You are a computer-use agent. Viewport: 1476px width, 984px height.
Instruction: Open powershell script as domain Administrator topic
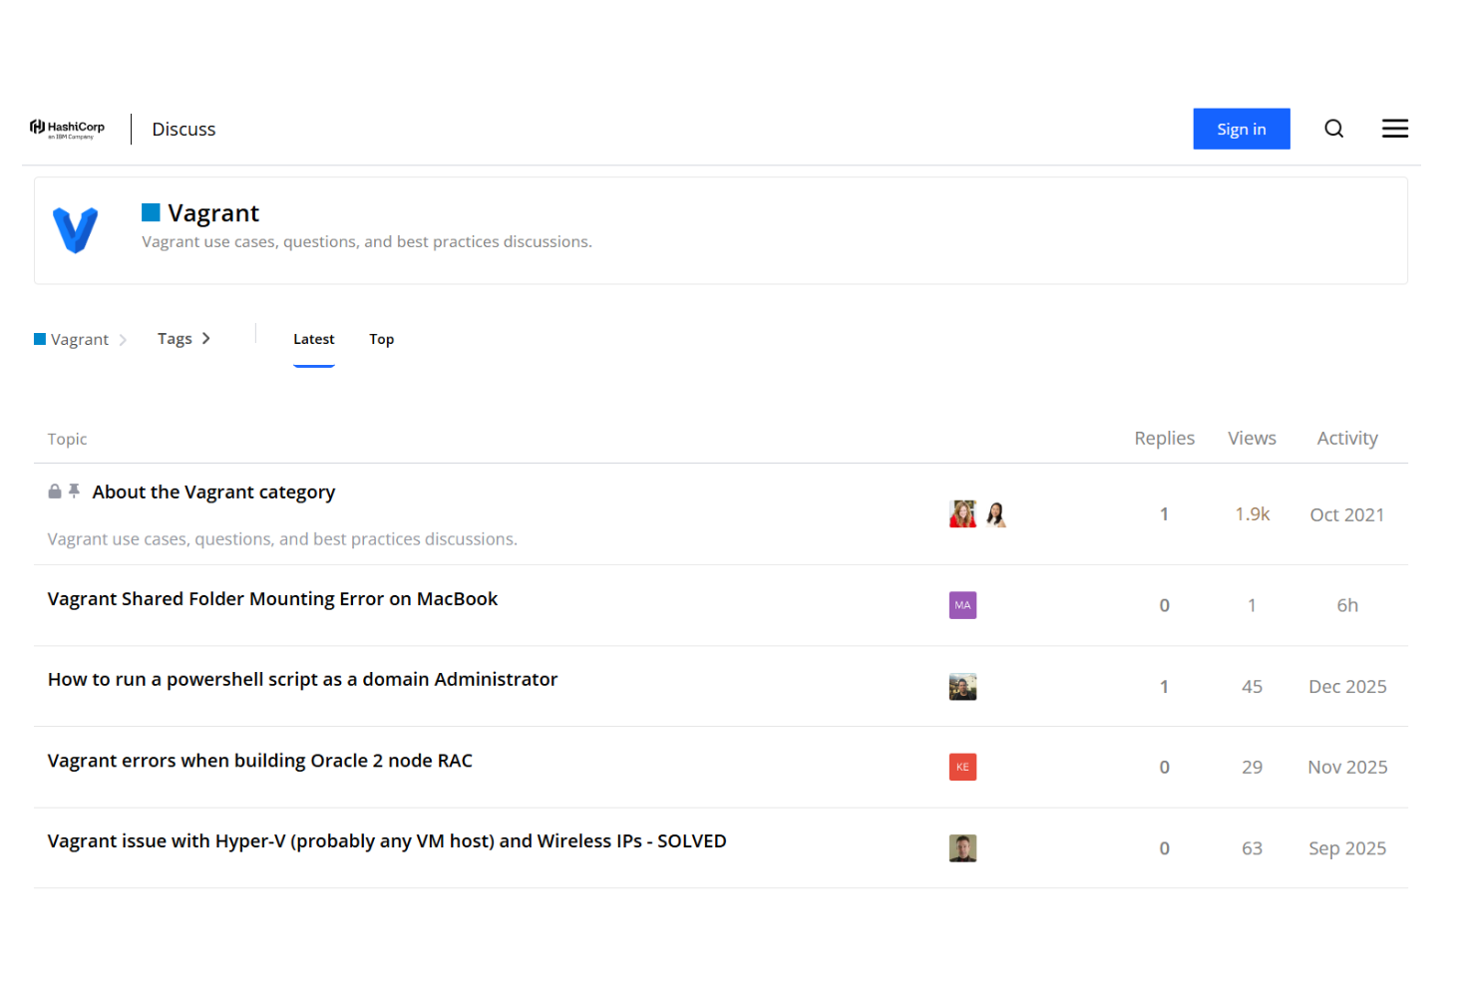[302, 680]
